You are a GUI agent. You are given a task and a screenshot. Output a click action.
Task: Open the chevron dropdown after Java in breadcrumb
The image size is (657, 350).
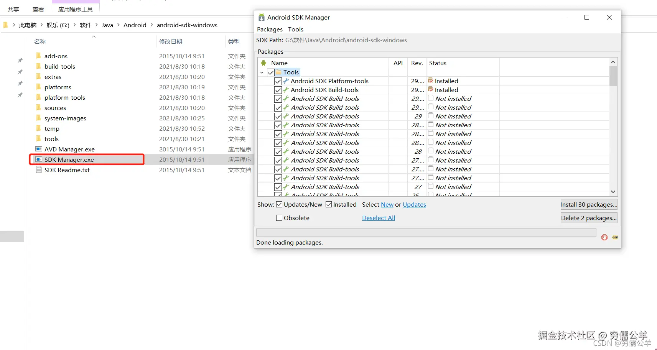tap(118, 25)
